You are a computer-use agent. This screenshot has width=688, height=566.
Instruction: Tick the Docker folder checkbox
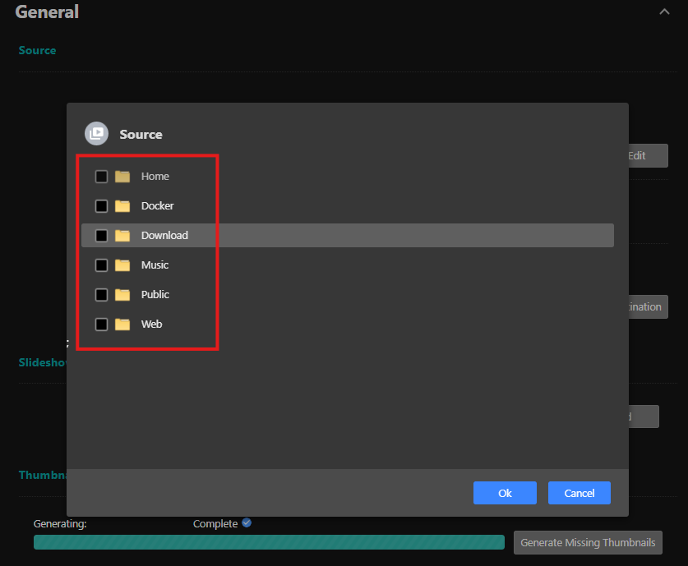coord(101,206)
